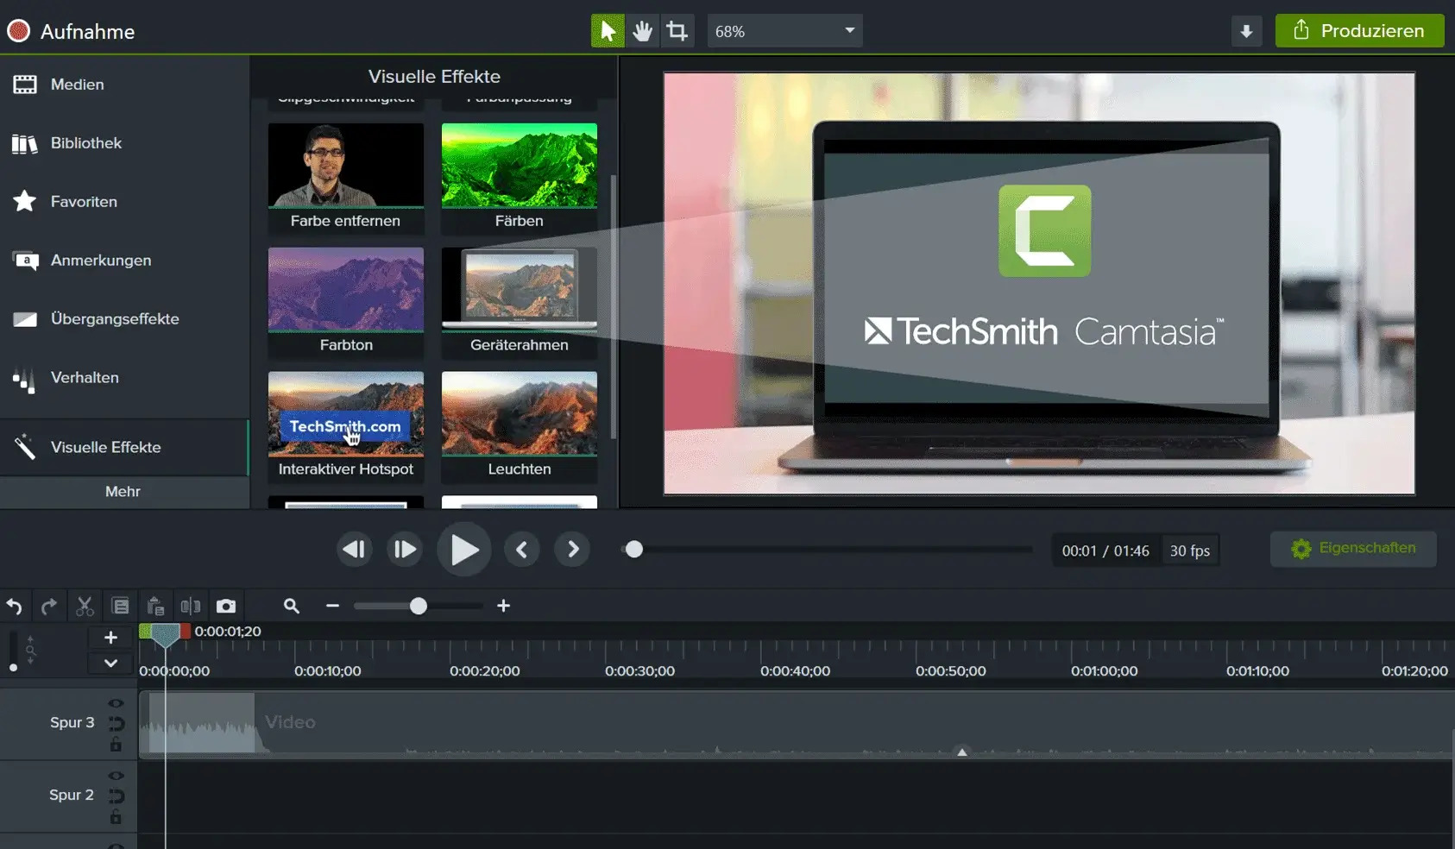Click the green Produzieren button
Image resolution: width=1455 pixels, height=849 pixels.
pyautogui.click(x=1358, y=30)
